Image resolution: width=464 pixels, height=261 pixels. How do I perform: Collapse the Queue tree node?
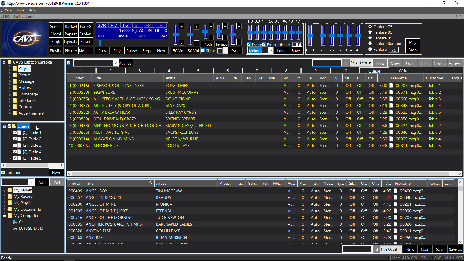coord(5,126)
